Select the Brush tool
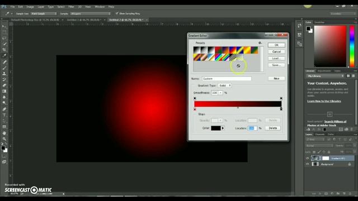 pyautogui.click(x=4, y=68)
